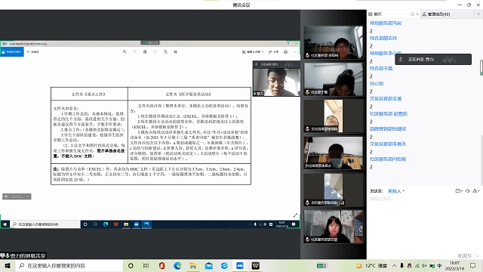
Task: Open File Explorer from the taskbar
Action: (193, 265)
